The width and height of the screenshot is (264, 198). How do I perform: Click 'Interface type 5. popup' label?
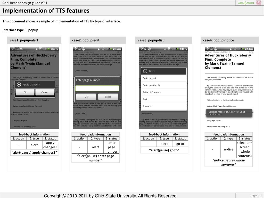coord(20,30)
